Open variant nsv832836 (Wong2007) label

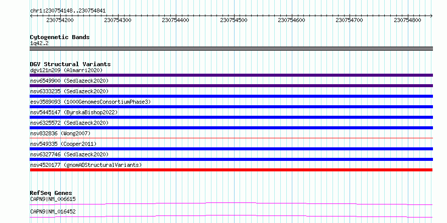pos(60,133)
